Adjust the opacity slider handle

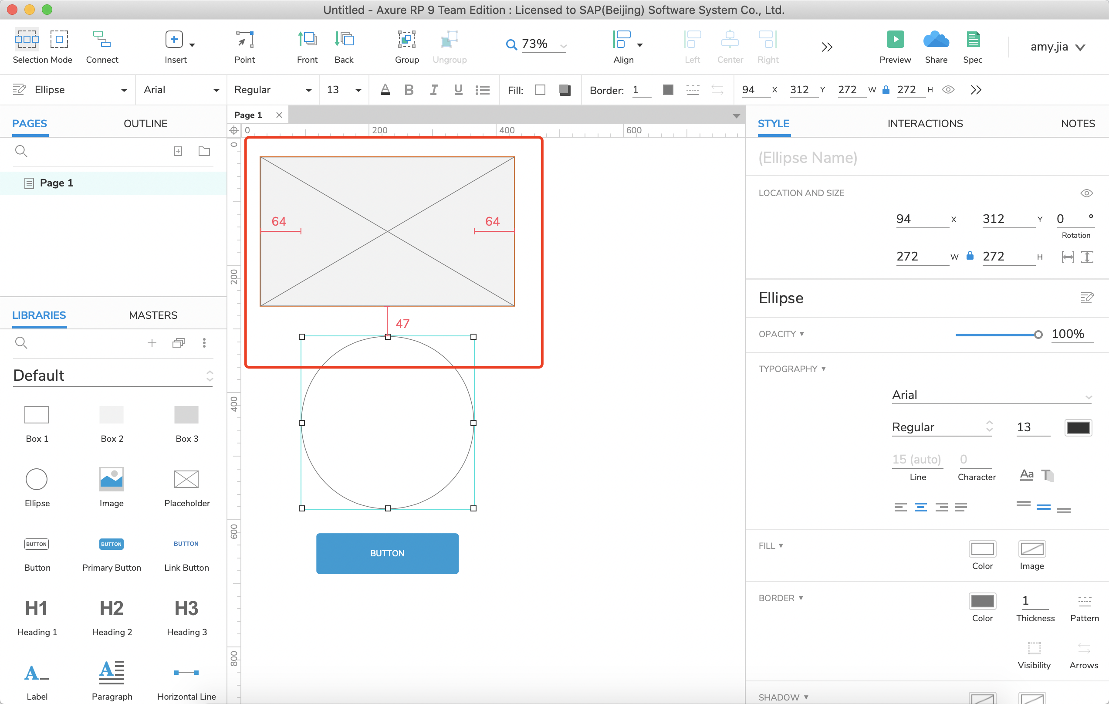[x=1038, y=335]
